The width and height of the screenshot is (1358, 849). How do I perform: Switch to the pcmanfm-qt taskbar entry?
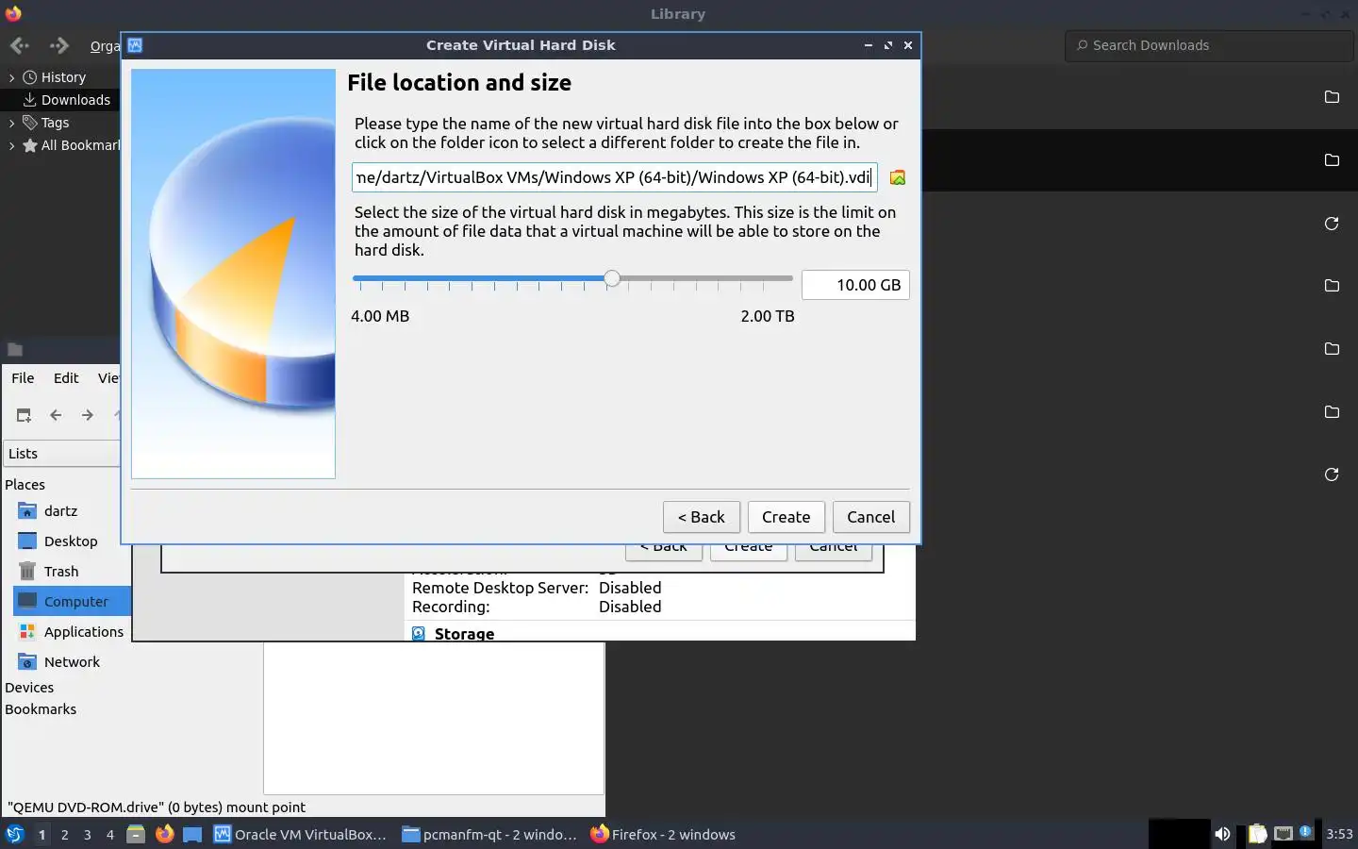pos(489,835)
